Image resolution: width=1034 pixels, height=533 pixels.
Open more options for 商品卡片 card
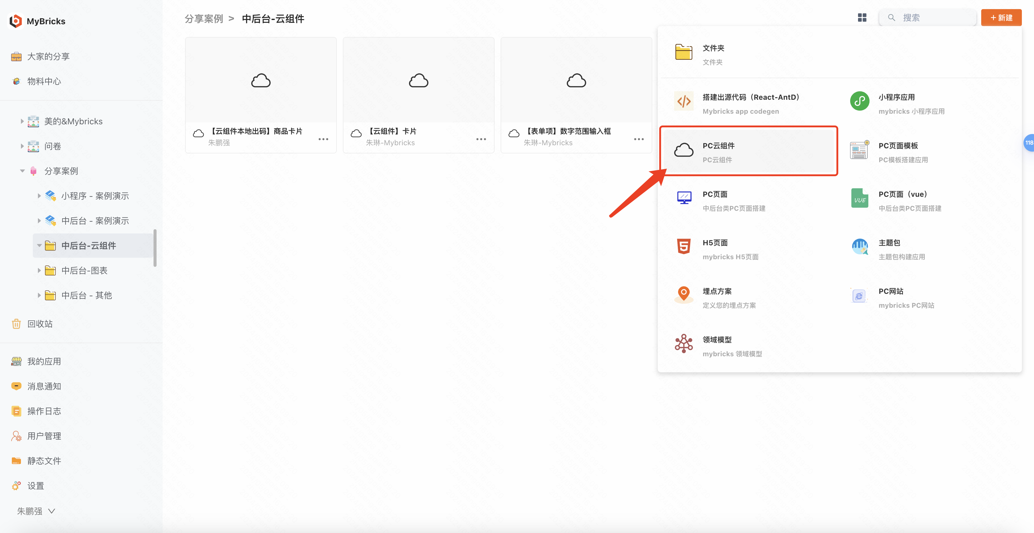[323, 139]
